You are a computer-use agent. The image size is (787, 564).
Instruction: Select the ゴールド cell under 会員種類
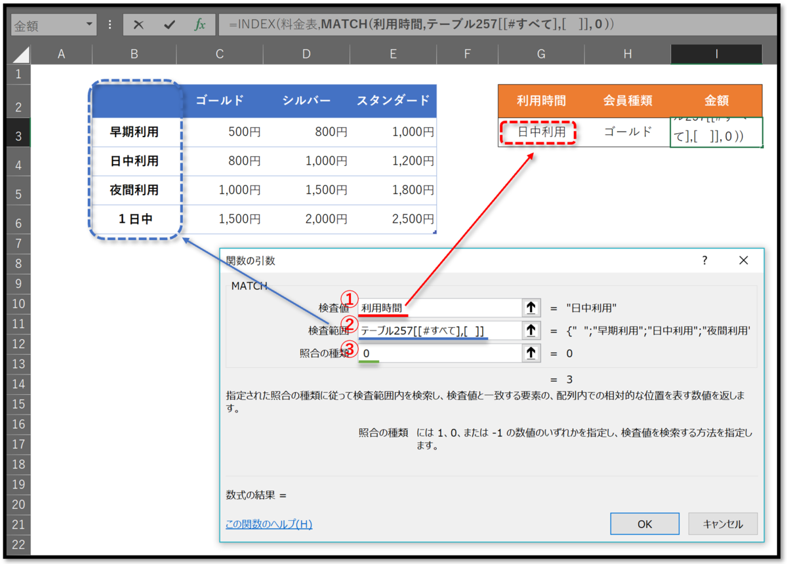(x=628, y=132)
